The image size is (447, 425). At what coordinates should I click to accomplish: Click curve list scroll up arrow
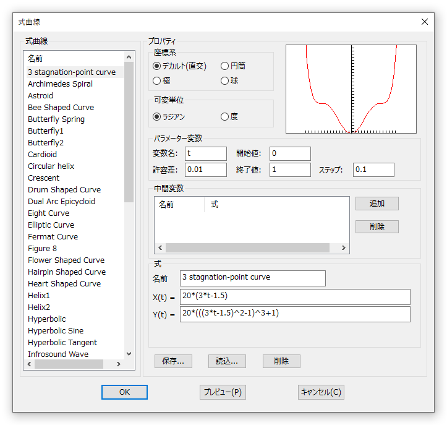click(129, 57)
